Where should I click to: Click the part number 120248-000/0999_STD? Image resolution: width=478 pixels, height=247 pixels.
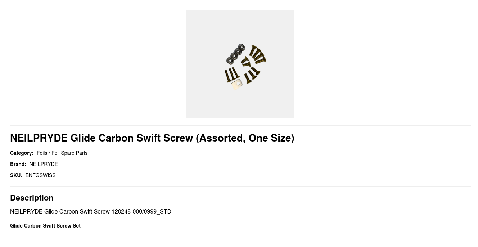(141, 211)
